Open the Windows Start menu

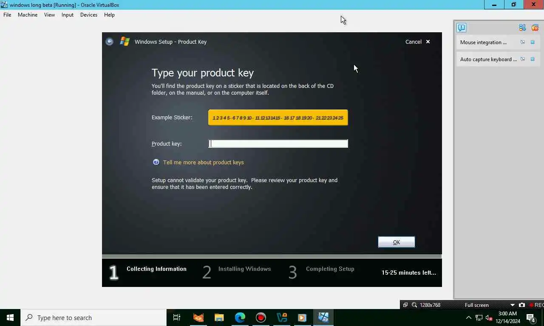[x=10, y=318]
